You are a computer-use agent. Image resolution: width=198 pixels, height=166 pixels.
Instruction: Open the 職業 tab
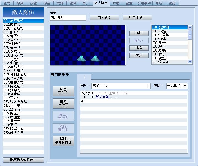(20, 3)
